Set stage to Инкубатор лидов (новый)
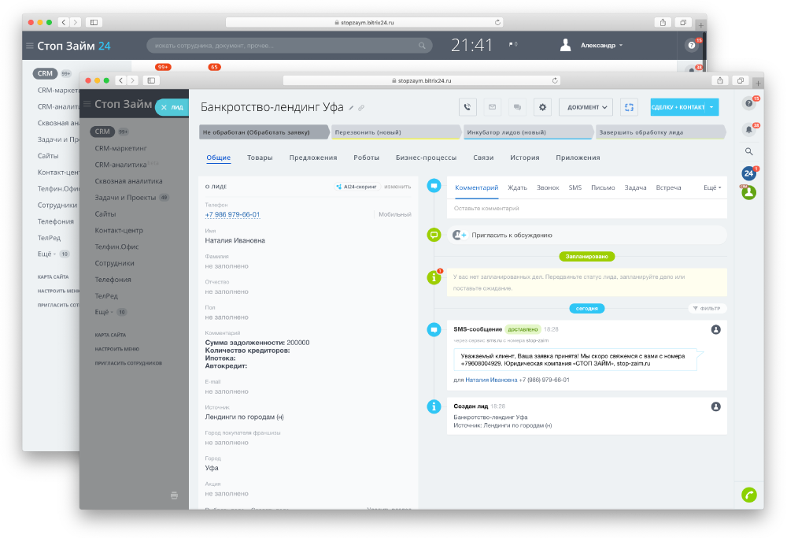The height and width of the screenshot is (538, 787). tap(527, 132)
